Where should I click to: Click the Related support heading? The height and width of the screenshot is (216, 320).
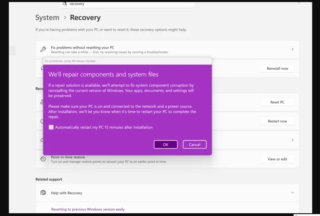point(49,179)
